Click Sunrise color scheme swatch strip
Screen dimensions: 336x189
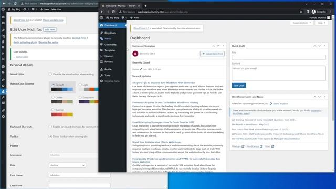[x=62, y=114]
